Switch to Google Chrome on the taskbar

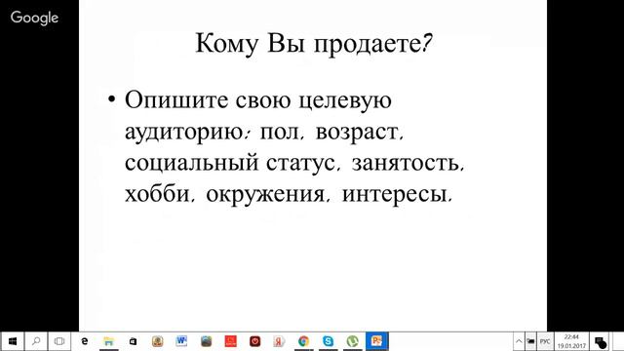[303, 341]
